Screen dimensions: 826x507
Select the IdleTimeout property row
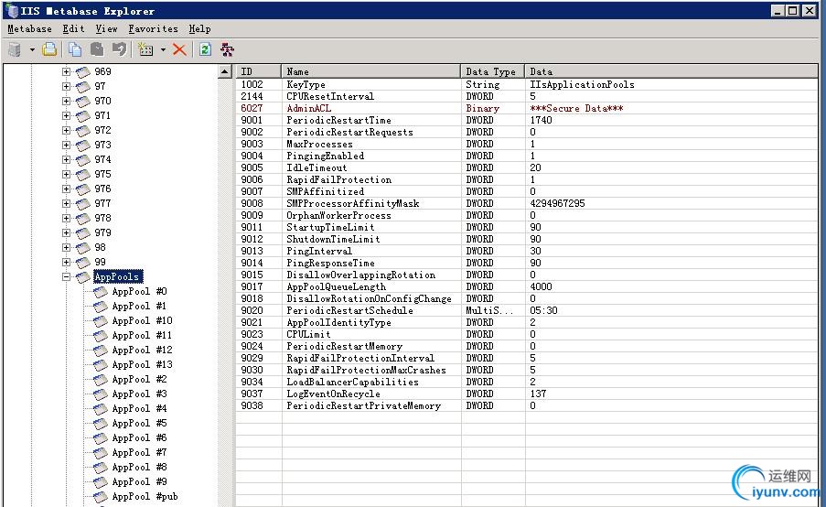pyautogui.click(x=527, y=167)
